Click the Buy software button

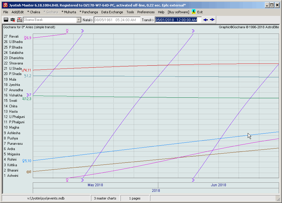click(178, 12)
